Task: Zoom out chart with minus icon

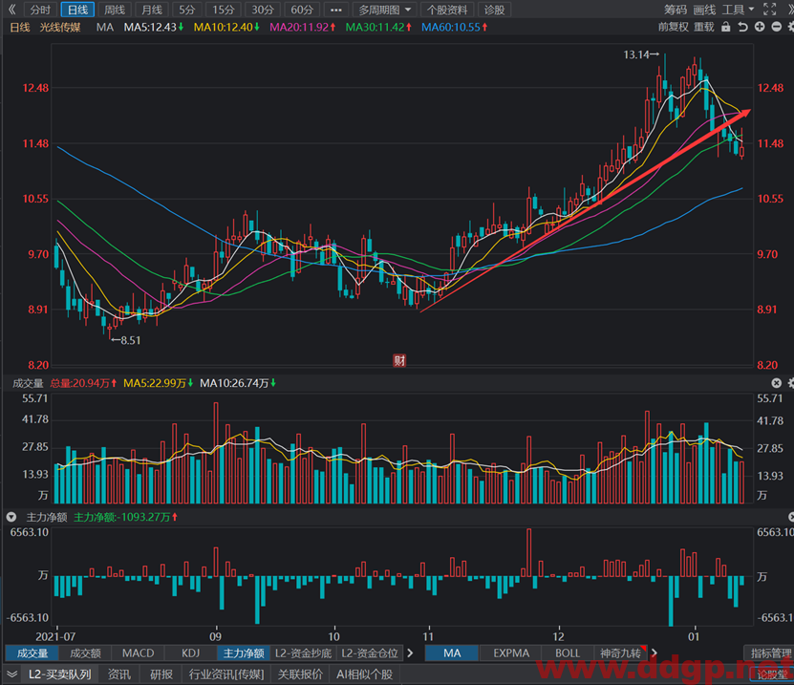Action: click(x=776, y=27)
